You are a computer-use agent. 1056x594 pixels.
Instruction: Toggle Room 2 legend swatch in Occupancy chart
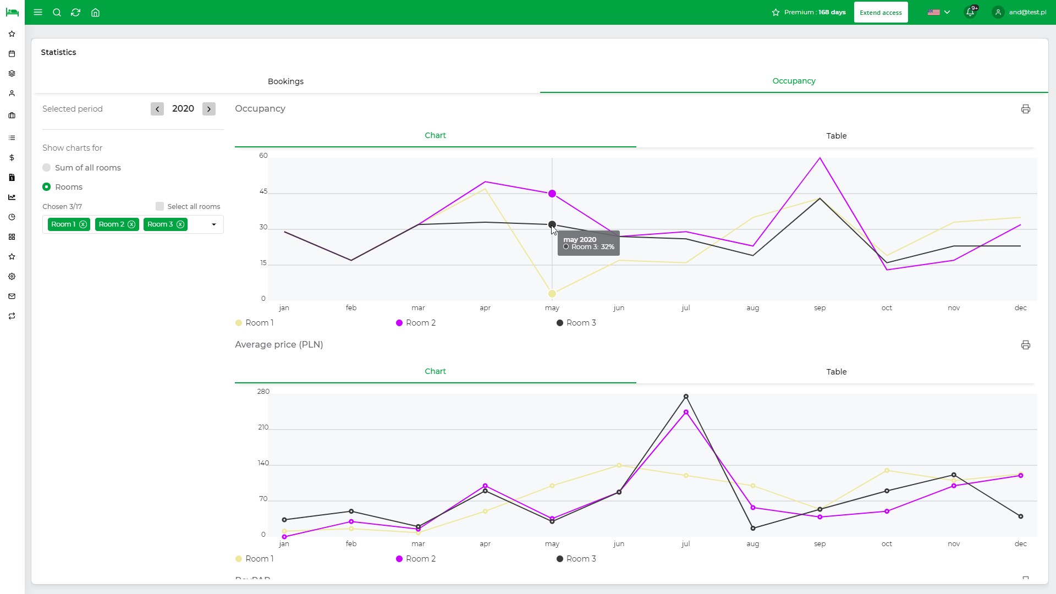[399, 323]
